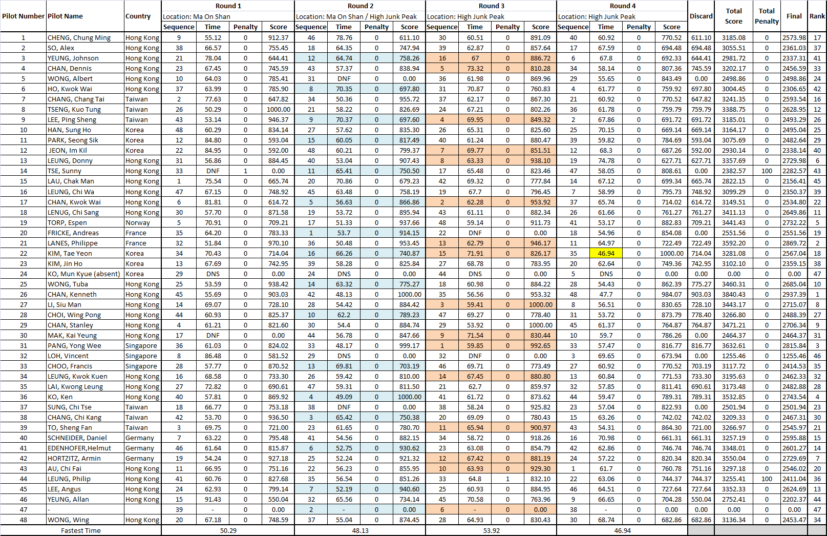827x536 pixels.
Task: Select Round 2 time 48.17
Action: pyautogui.click(x=344, y=346)
